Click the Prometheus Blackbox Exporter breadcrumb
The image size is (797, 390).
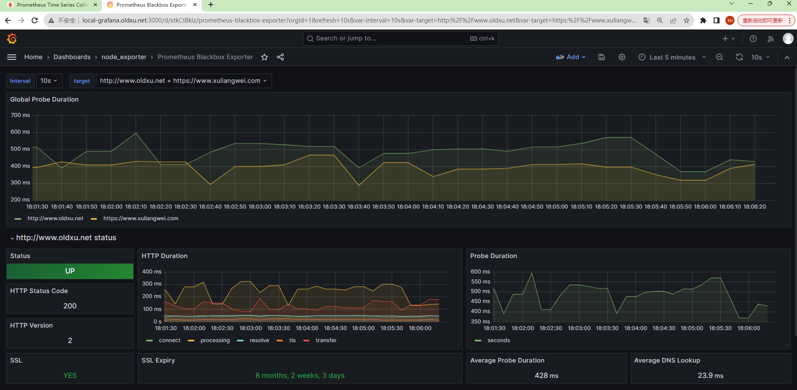click(205, 57)
